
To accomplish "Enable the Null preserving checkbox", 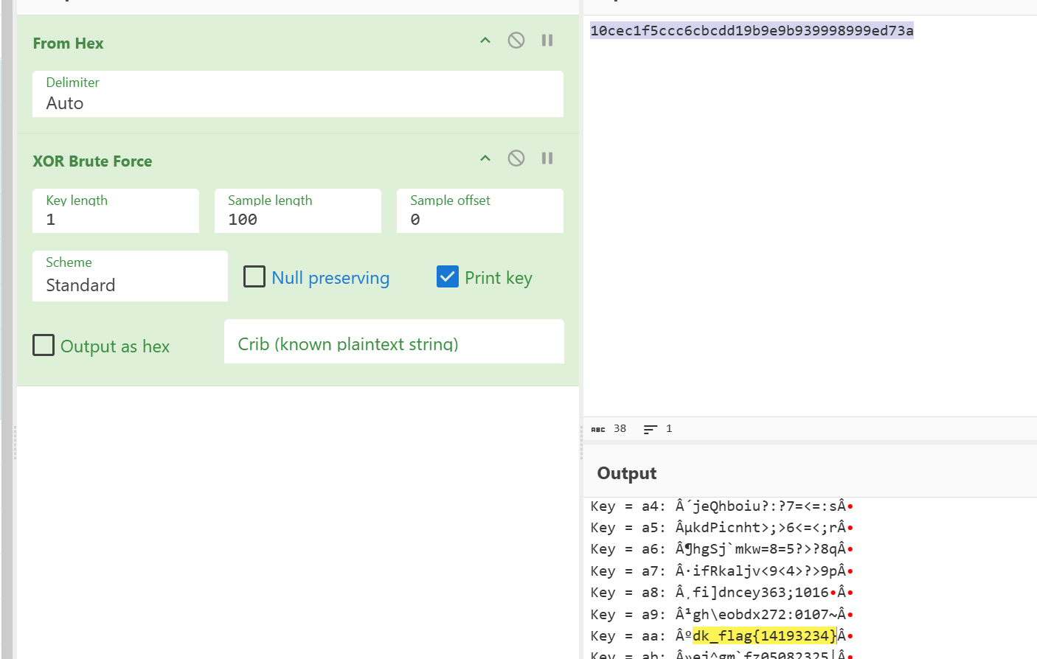I will click(x=254, y=277).
